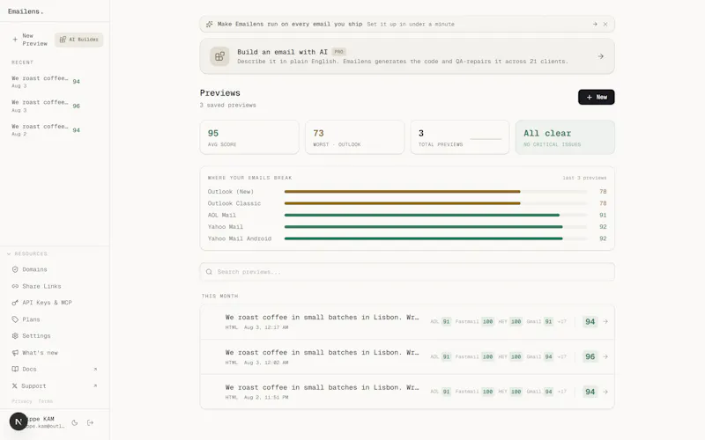Click arrow on the row scored 96
This screenshot has height=440, width=705.
pos(605,356)
